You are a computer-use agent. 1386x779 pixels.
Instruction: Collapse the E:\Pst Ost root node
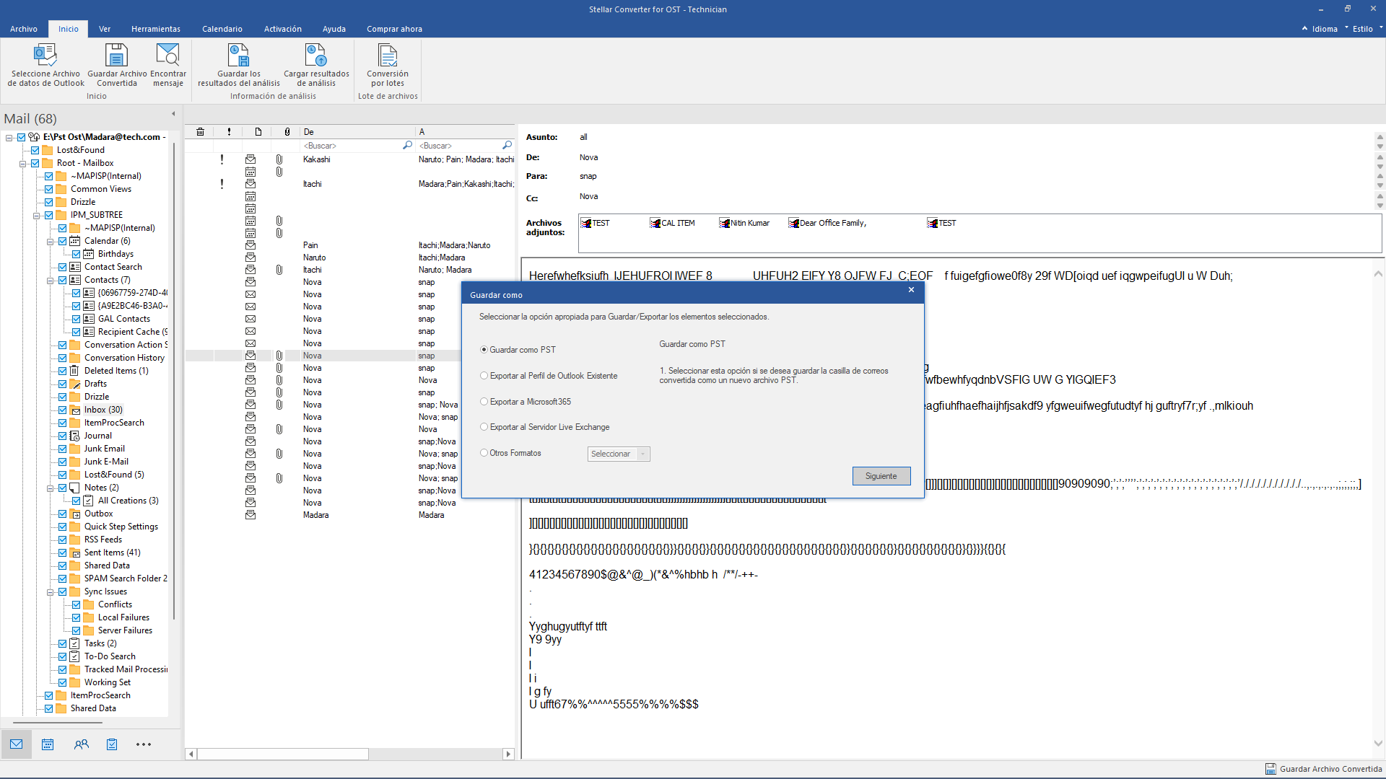pyautogui.click(x=9, y=137)
